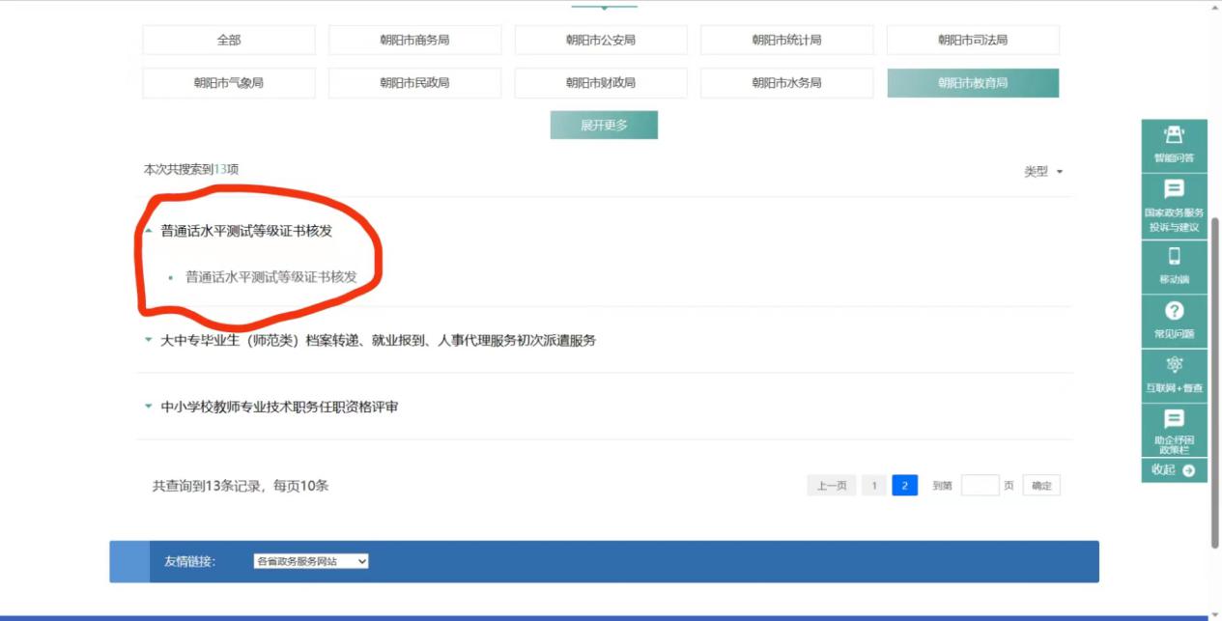This screenshot has width=1222, height=621.
Task: Open 国家政务服务投诉与建议 sidebar icon
Action: [x=1174, y=206]
